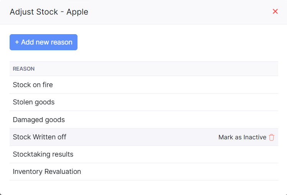Mark Stock Written off as inactive
Viewport: 287px width, 195px height.
242,137
